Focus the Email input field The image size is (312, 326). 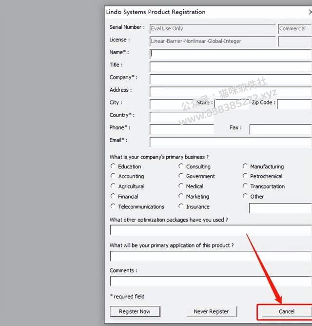[231, 142]
